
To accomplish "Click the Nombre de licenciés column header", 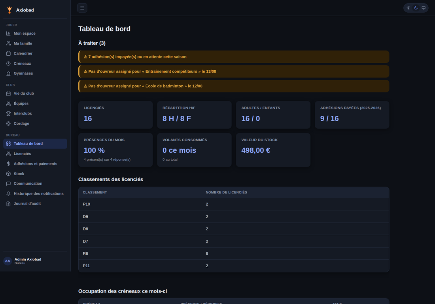I will 226,192.
